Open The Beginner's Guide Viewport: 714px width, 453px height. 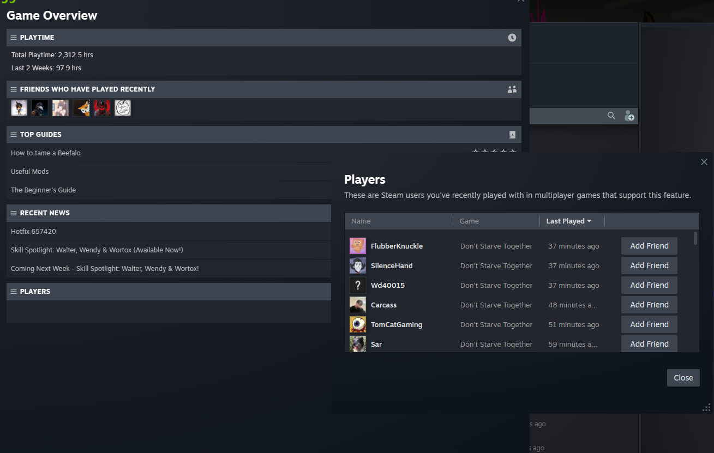44,190
